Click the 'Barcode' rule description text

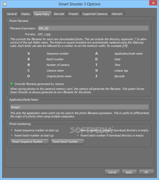click(x=119, y=76)
